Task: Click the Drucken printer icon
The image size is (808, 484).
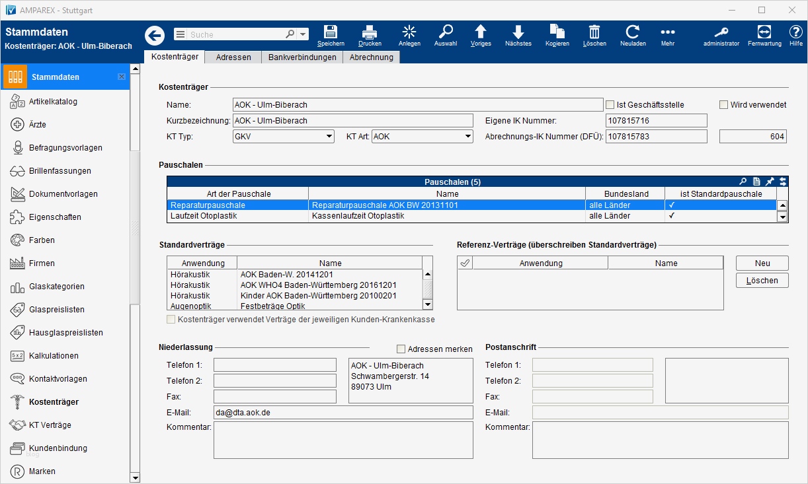Action: (x=370, y=32)
